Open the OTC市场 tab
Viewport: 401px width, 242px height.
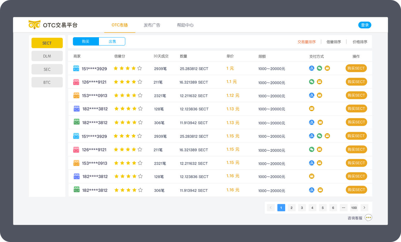point(120,25)
